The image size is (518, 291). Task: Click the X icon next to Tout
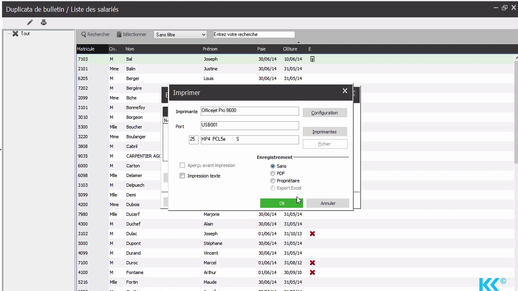[x=15, y=34]
